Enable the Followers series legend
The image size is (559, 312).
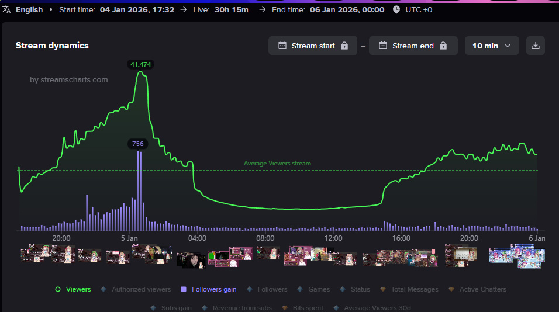click(267, 289)
